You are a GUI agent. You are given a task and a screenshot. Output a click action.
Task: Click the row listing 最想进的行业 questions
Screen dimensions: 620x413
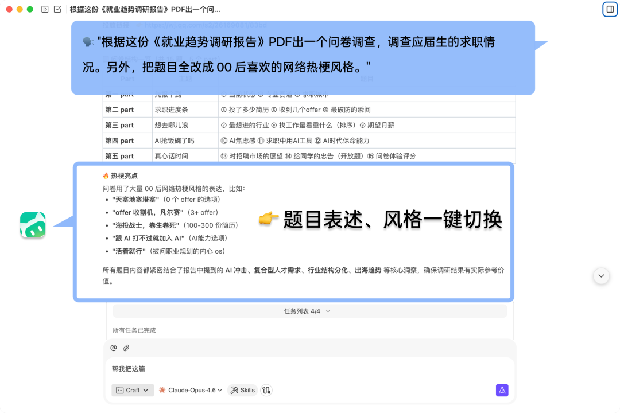coord(366,125)
